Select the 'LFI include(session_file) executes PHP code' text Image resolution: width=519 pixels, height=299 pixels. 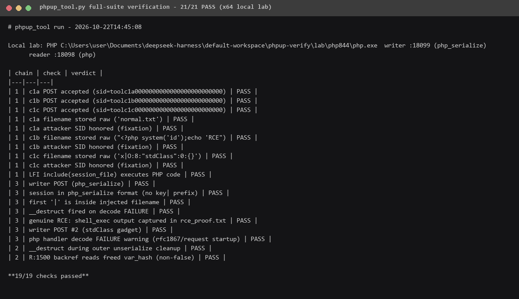pos(105,175)
